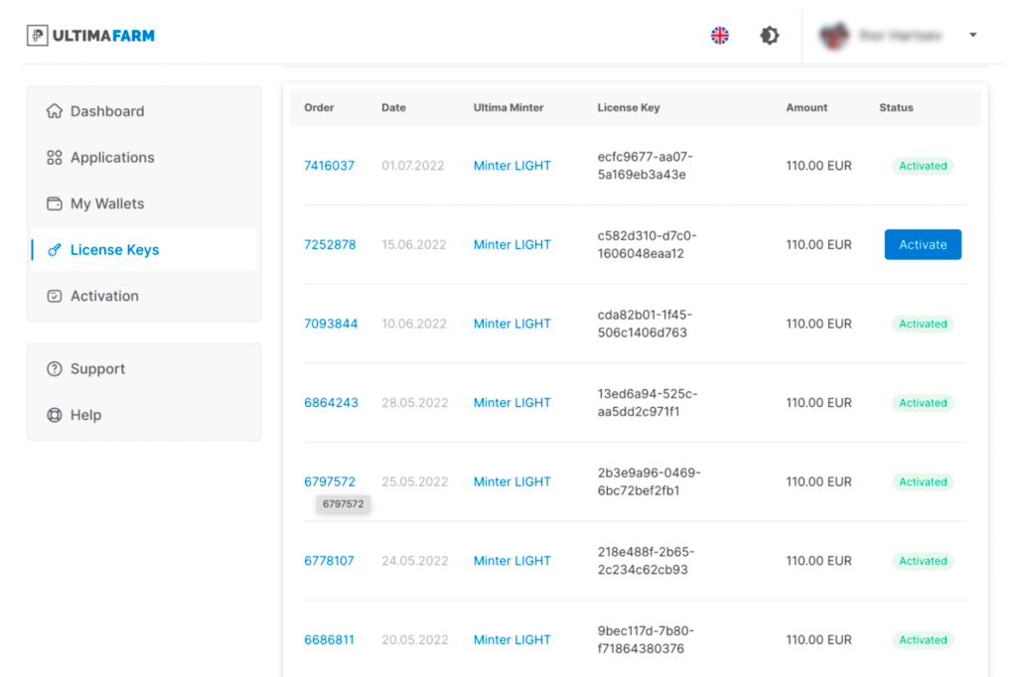
Task: Activate the license for order 7252878
Action: tap(923, 244)
